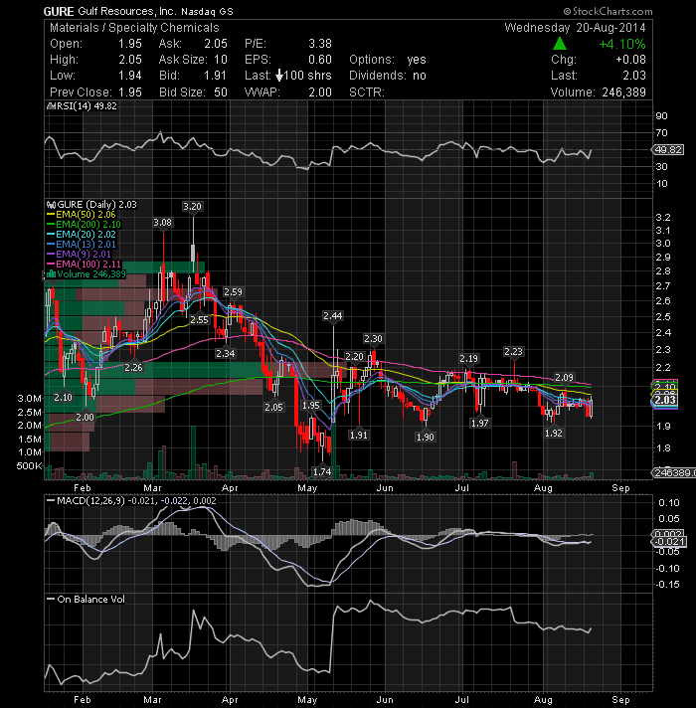Click the down arrow beside Last 100 shrs
The image size is (696, 708).
(x=279, y=76)
